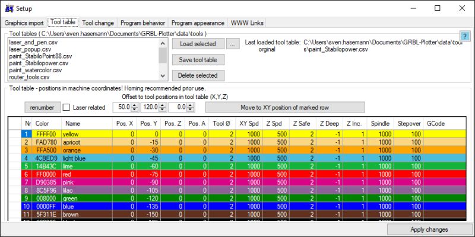
Task: Increase the X offset value 50.0 with up arrow
Action: pyautogui.click(x=135, y=105)
